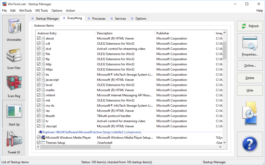Uncheck the res autorun entry
This screenshot has height=165, width=265.
point(39,111)
